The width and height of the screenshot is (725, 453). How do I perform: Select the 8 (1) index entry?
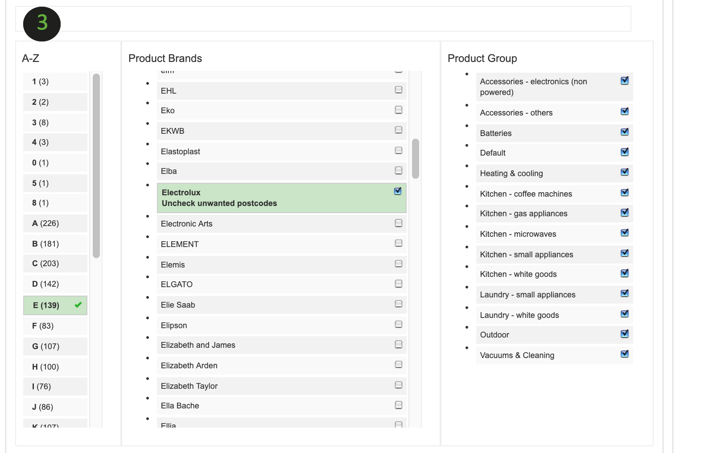click(x=55, y=203)
